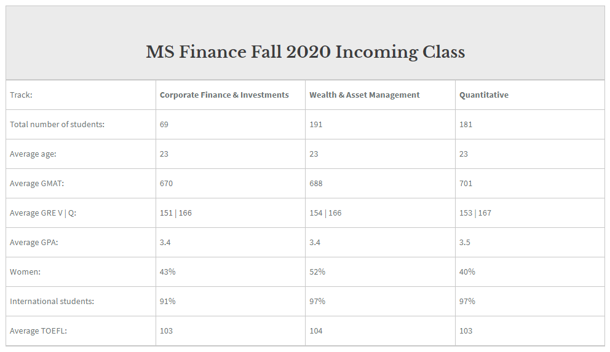Click the "MS Finance Fall 2020 Incoming Class" title

[305, 52]
